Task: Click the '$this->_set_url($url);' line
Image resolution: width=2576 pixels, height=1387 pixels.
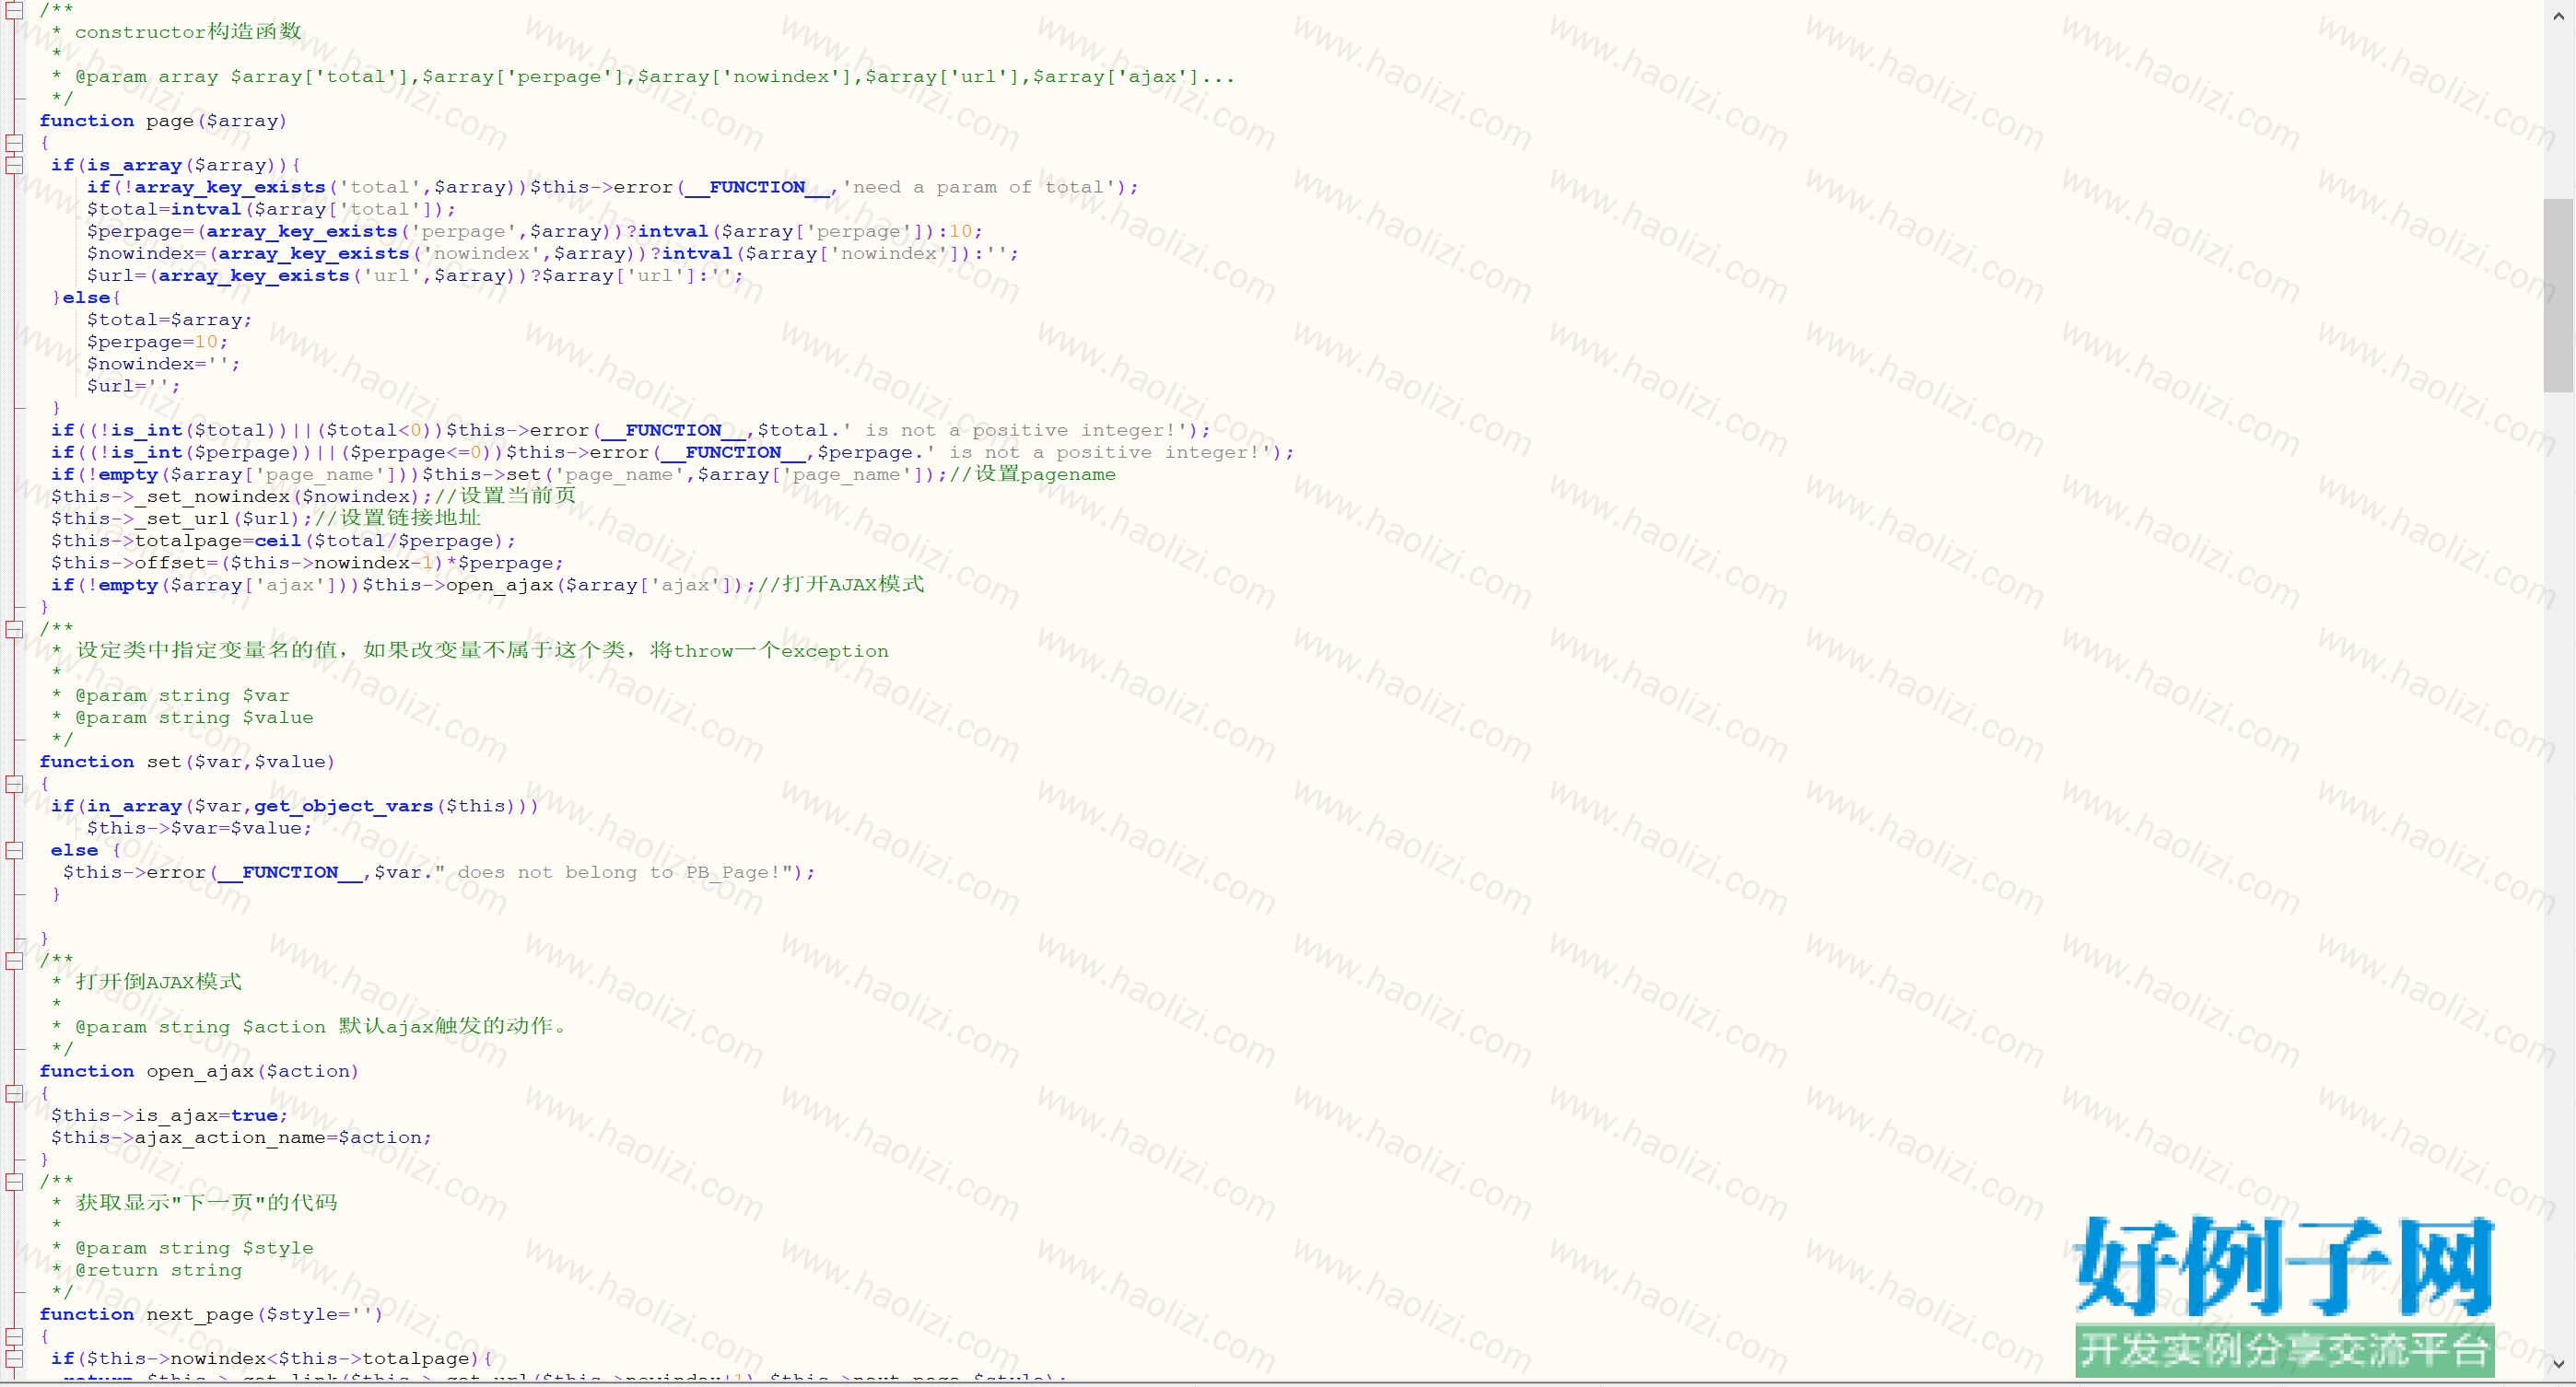Action: 266,518
